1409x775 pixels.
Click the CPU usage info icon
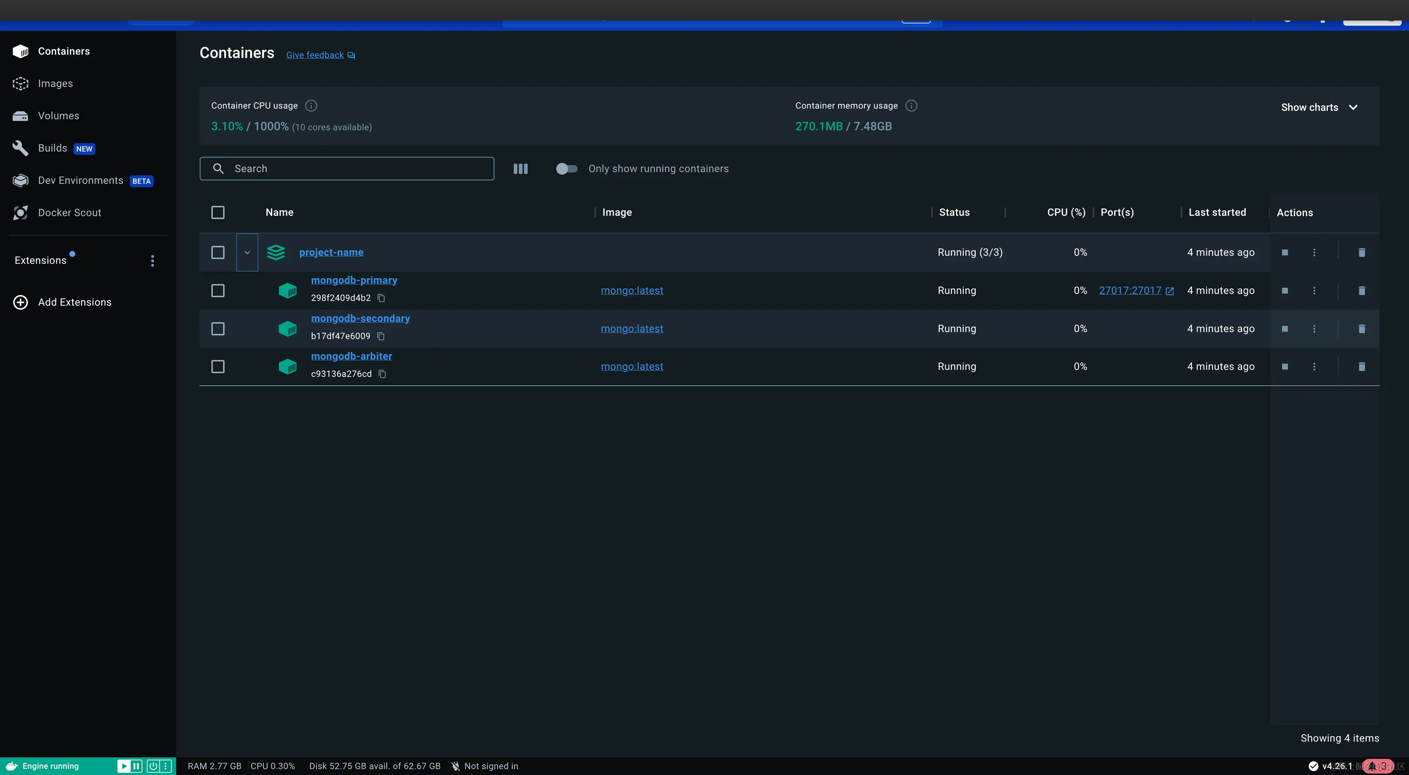click(311, 106)
